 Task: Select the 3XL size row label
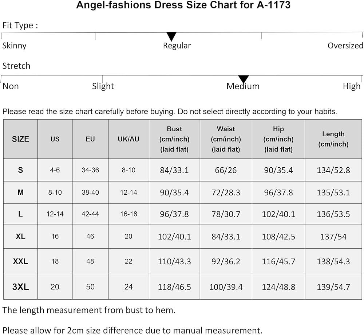[20, 287]
